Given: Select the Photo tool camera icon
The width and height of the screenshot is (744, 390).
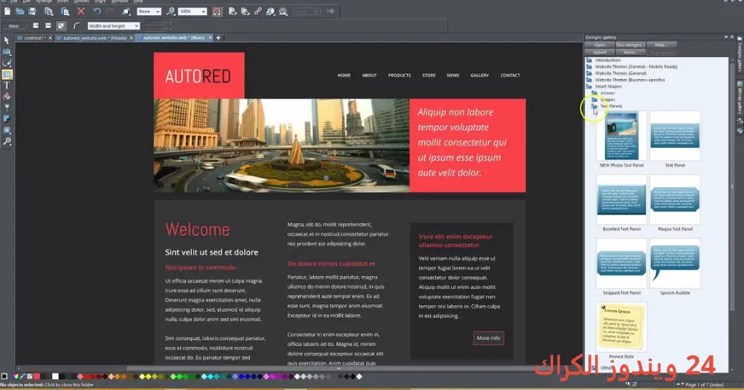Looking at the screenshot, I should [x=7, y=52].
